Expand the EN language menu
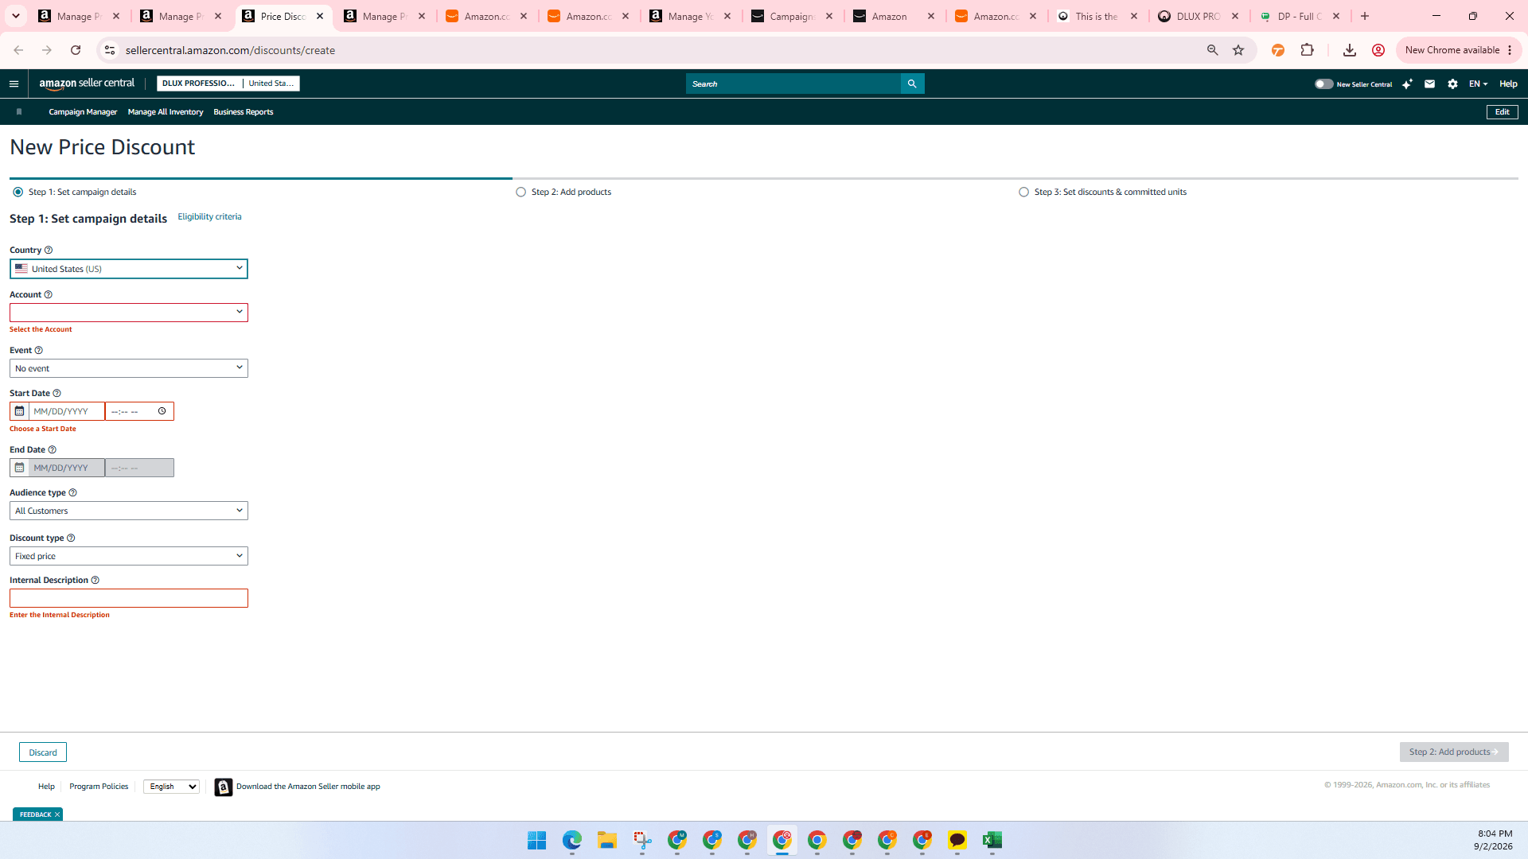This screenshot has width=1528, height=859. 1478,84
